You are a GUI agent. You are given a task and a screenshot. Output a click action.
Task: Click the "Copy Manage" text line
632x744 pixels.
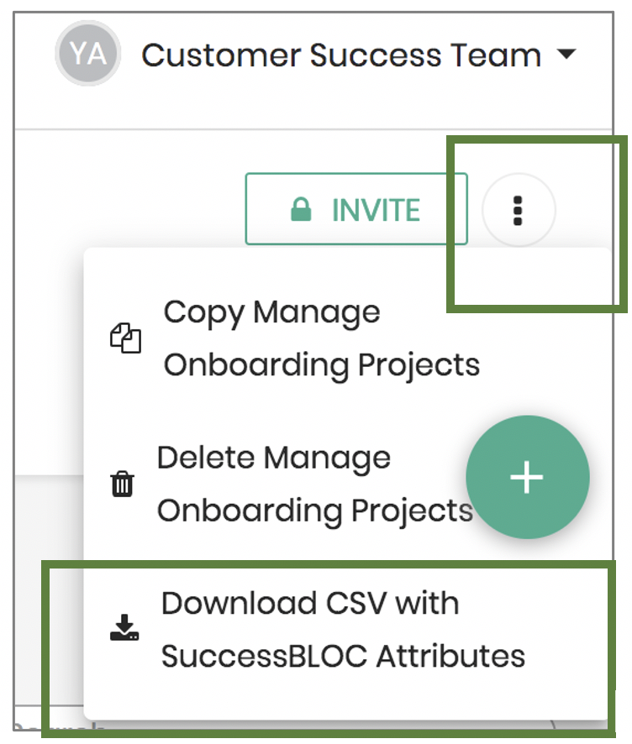coord(271,313)
